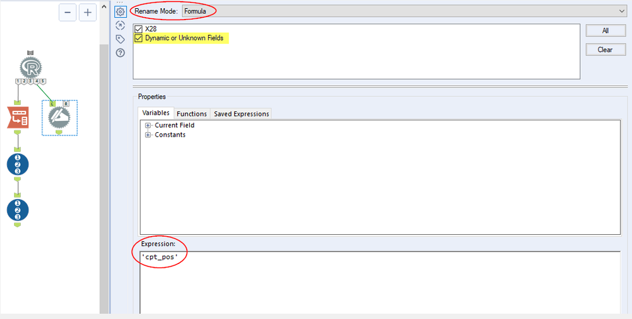Zoom in canvas with plus button
This screenshot has width=632, height=319.
87,13
